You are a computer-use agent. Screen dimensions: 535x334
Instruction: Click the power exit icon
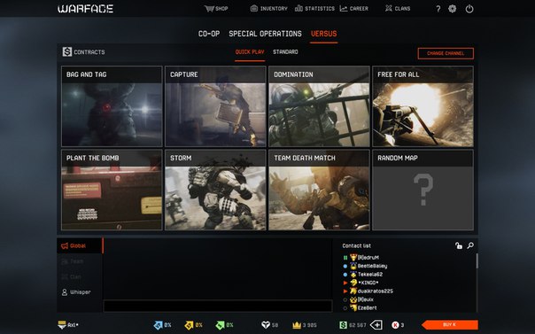[x=469, y=9]
